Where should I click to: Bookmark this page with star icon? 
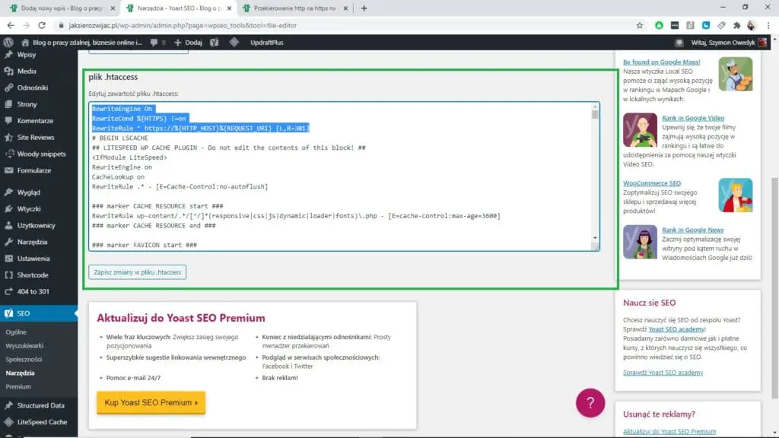[x=639, y=25]
